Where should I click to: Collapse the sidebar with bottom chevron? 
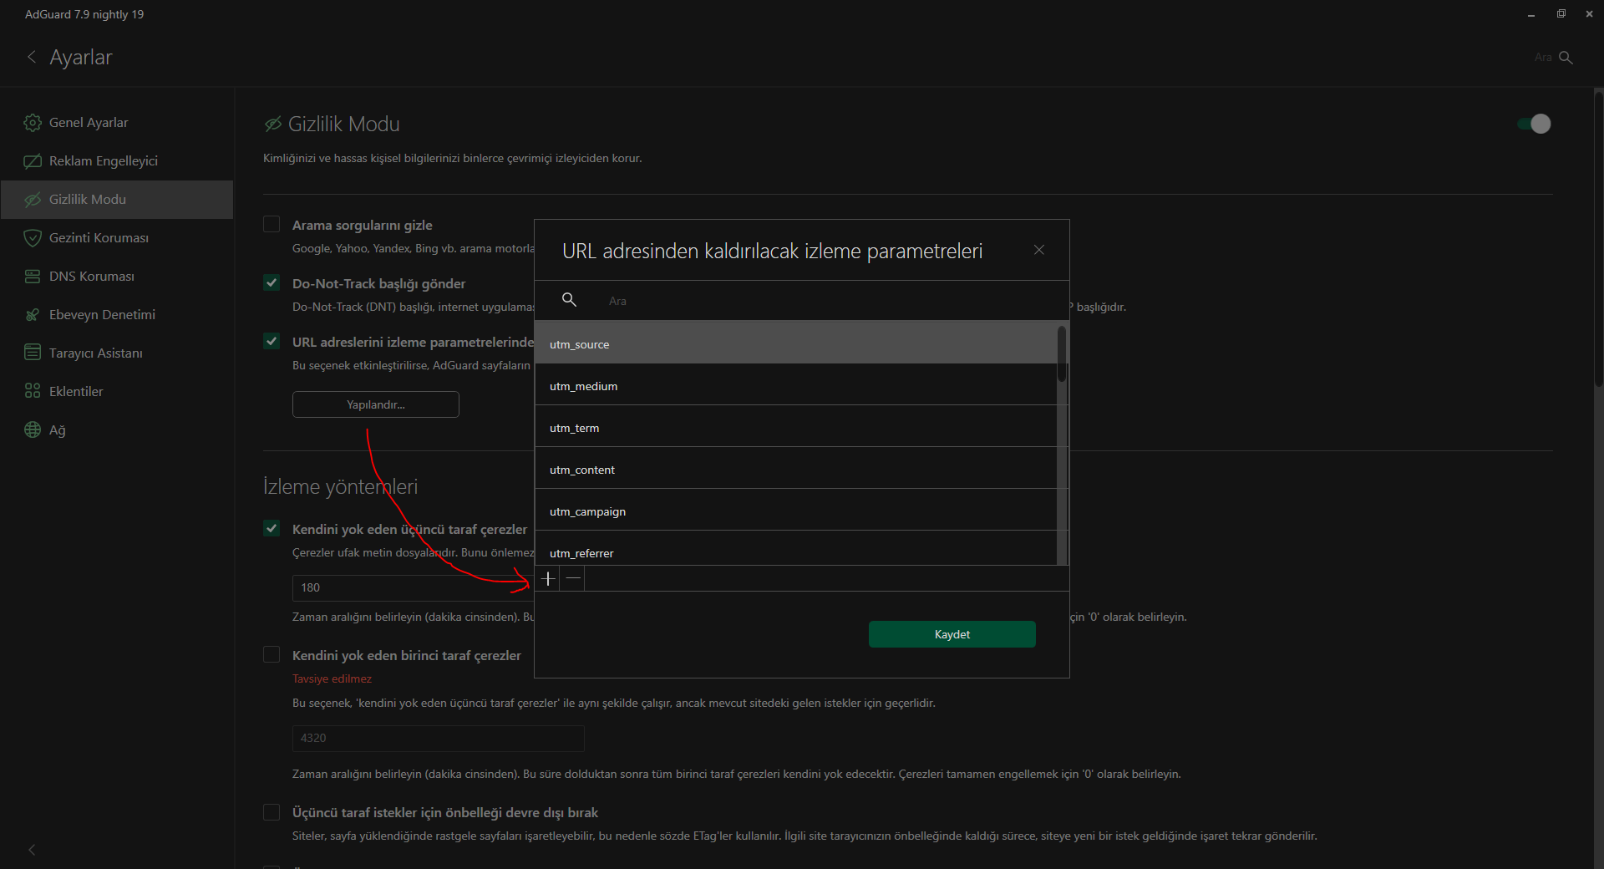pyautogui.click(x=32, y=850)
